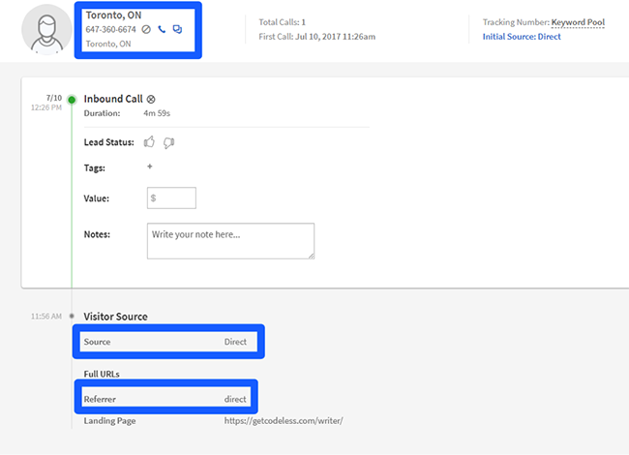Mark lead as bad with thumbs down
The width and height of the screenshot is (629, 455).
[169, 143]
